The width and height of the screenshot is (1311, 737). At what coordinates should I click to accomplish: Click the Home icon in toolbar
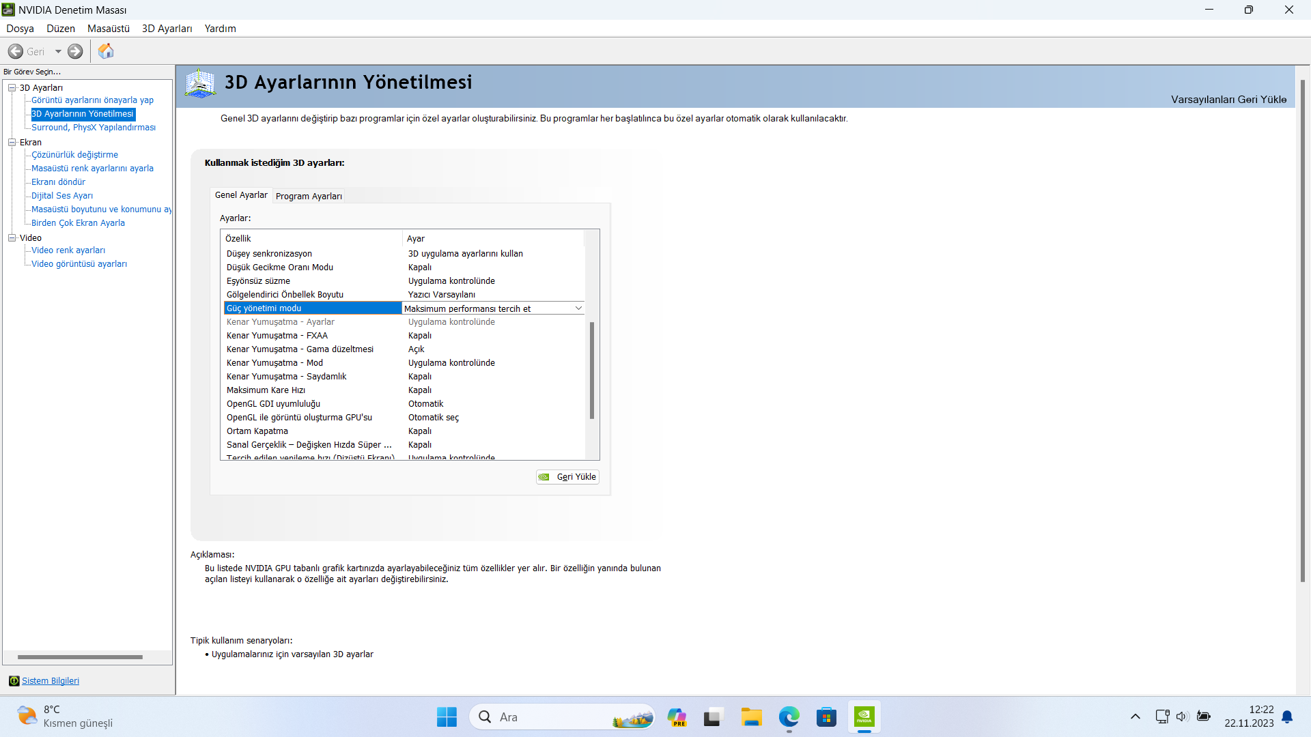106,51
